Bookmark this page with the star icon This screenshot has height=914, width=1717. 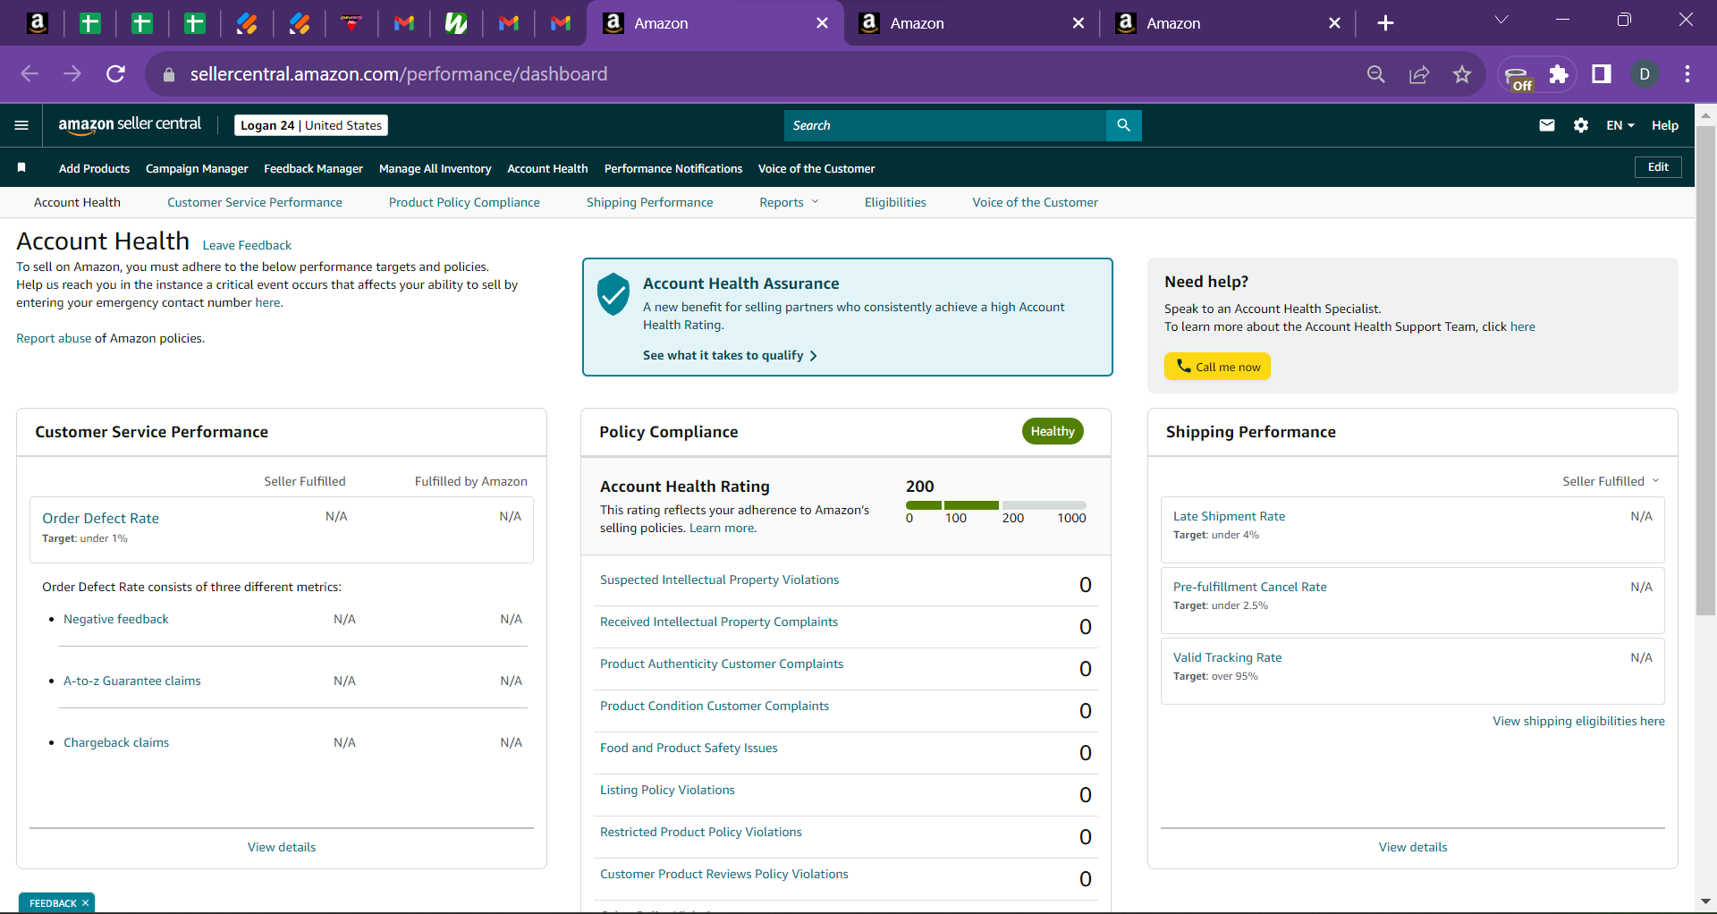(x=1462, y=74)
